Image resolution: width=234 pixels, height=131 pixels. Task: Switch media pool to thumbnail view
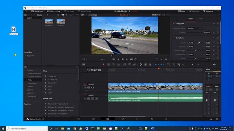pyautogui.click(x=63, y=15)
